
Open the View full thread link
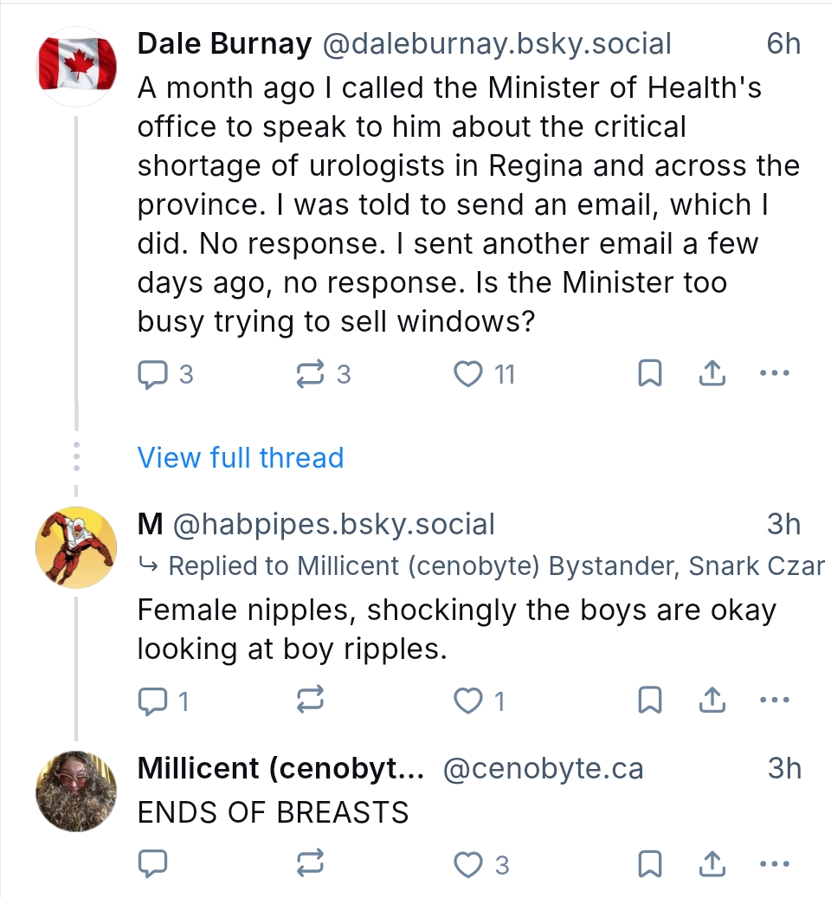pos(241,457)
